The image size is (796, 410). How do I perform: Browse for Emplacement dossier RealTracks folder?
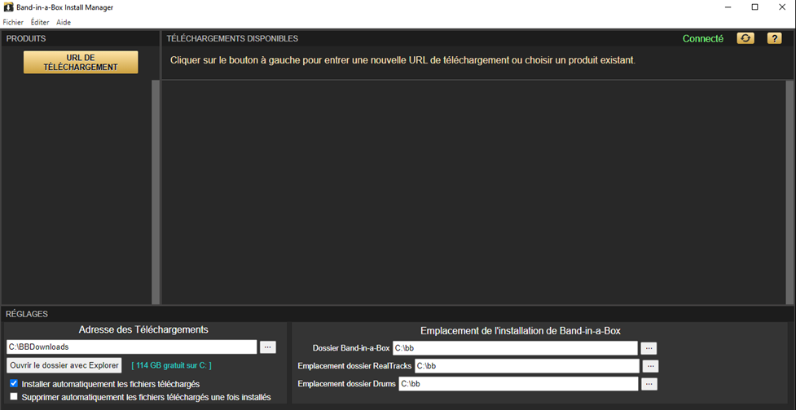click(x=650, y=366)
